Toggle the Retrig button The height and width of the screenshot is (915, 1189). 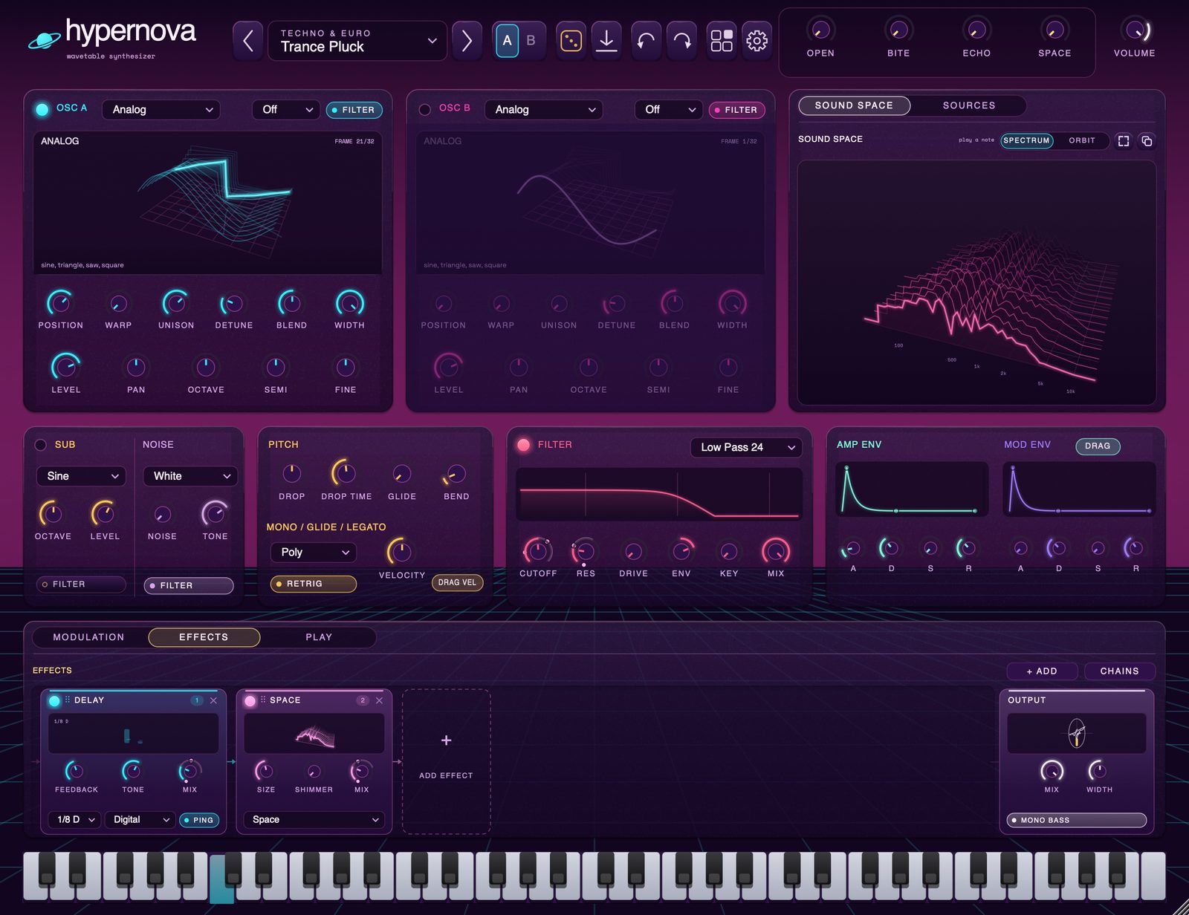tap(313, 584)
